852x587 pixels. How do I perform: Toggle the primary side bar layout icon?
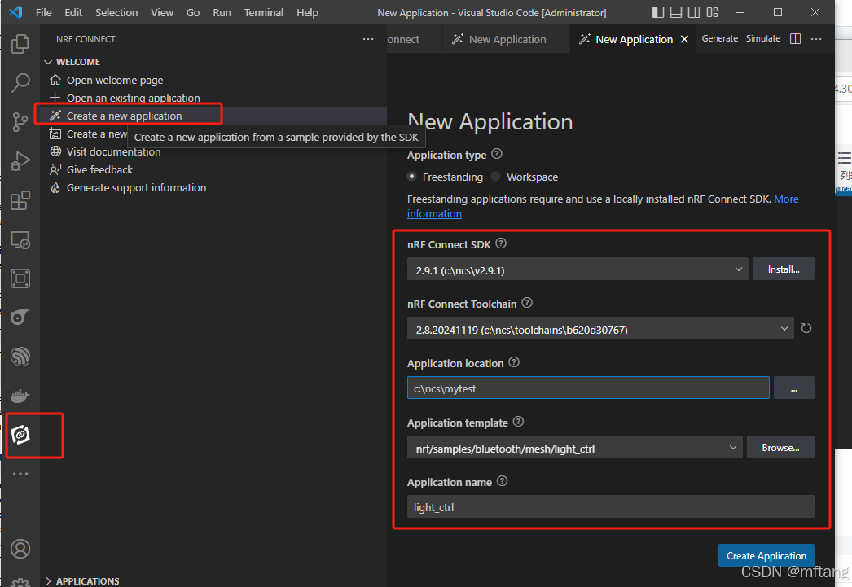pos(658,12)
